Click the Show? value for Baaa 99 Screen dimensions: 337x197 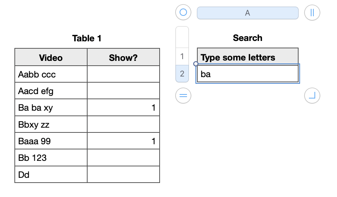(123, 141)
